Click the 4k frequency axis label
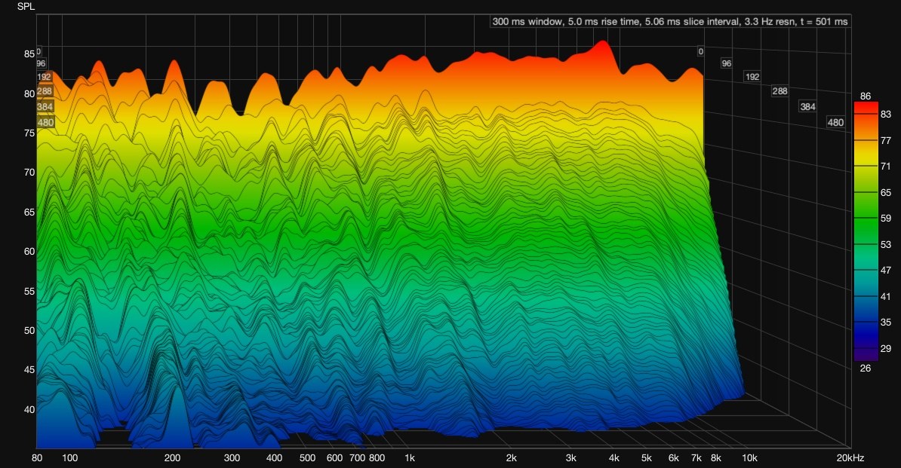901x468 pixels. coord(613,457)
